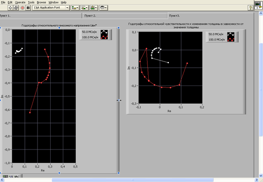The width and height of the screenshot is (263, 182).
Task: Open the Resize Objects dropdown
Action: pyautogui.click(x=94, y=8)
